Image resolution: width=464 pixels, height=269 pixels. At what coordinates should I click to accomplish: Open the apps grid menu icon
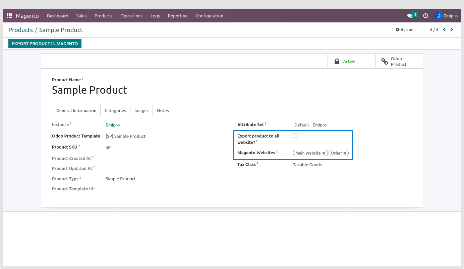point(9,16)
